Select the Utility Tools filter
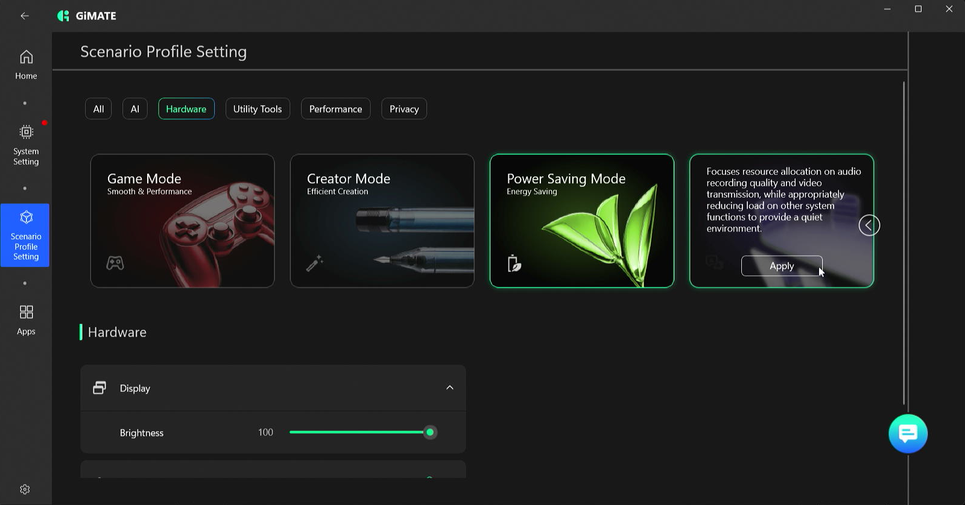The image size is (965, 505). pyautogui.click(x=258, y=109)
